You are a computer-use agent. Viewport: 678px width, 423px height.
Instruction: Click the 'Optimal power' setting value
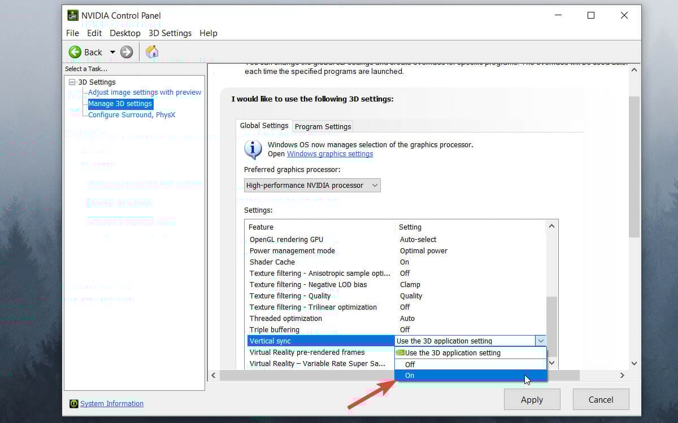point(424,251)
